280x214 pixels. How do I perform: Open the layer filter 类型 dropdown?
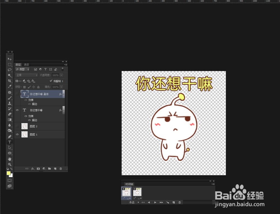pyautogui.click(x=22, y=69)
